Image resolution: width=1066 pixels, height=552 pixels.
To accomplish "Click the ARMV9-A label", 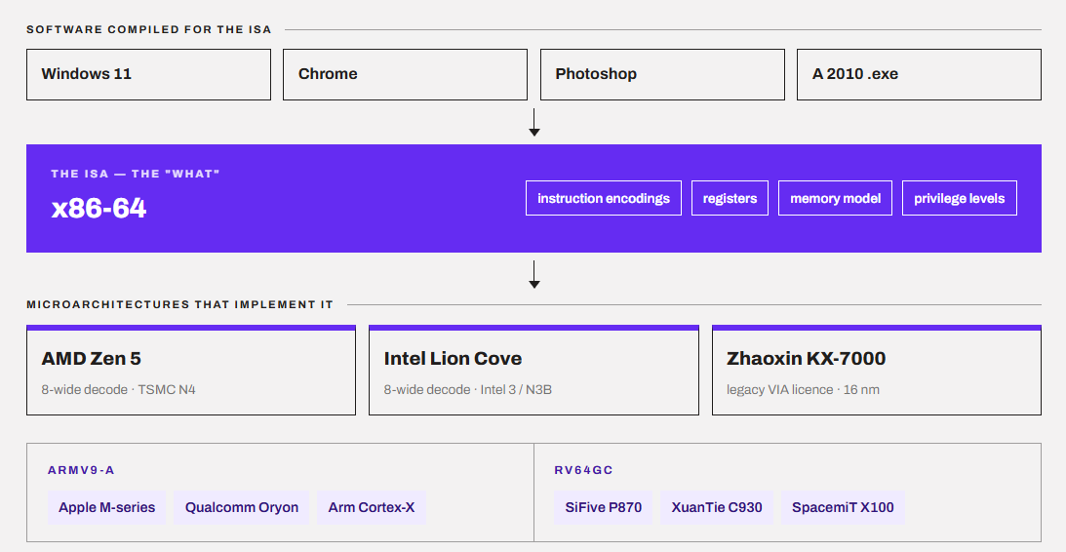I will pos(82,470).
